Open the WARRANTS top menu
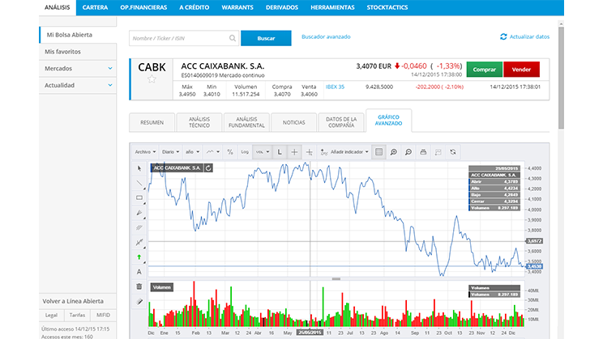603x339 pixels. pos(237,7)
